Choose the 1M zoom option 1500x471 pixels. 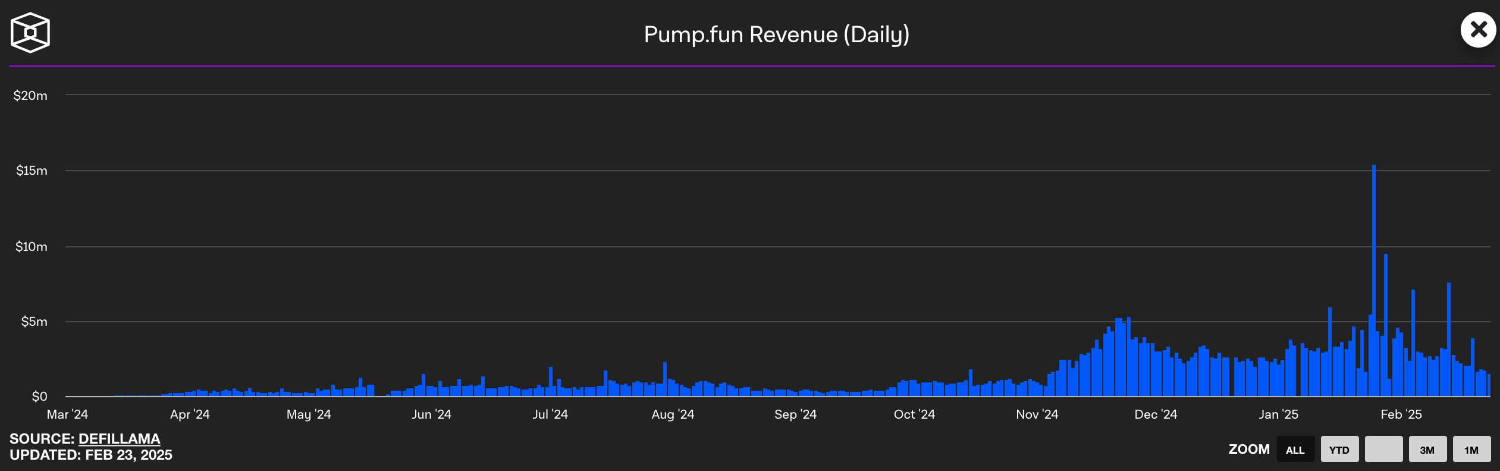click(x=1471, y=450)
